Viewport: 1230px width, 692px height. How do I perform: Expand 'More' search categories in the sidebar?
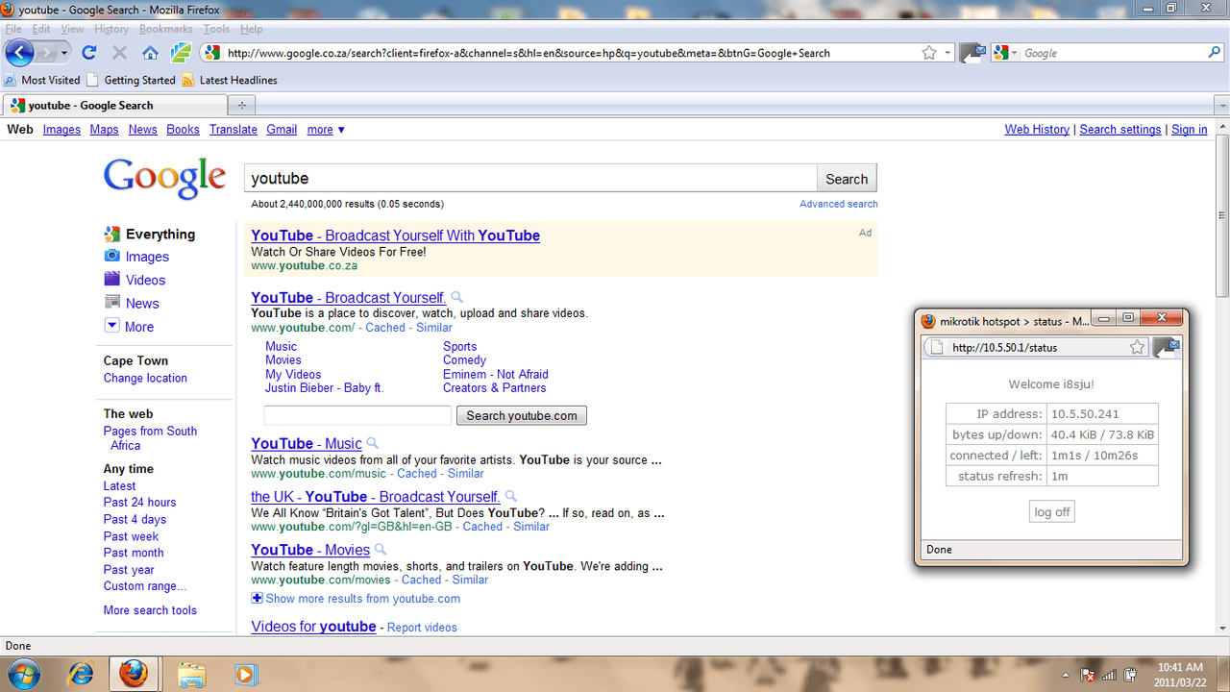tap(129, 327)
